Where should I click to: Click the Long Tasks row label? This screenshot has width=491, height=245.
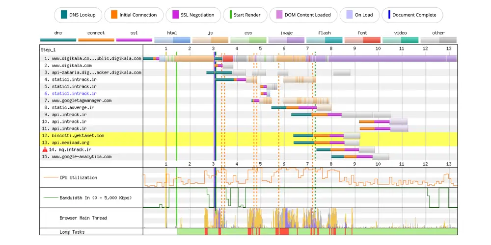71,231
